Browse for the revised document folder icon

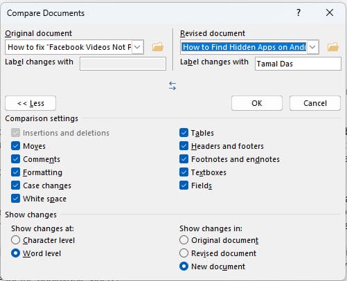point(333,47)
